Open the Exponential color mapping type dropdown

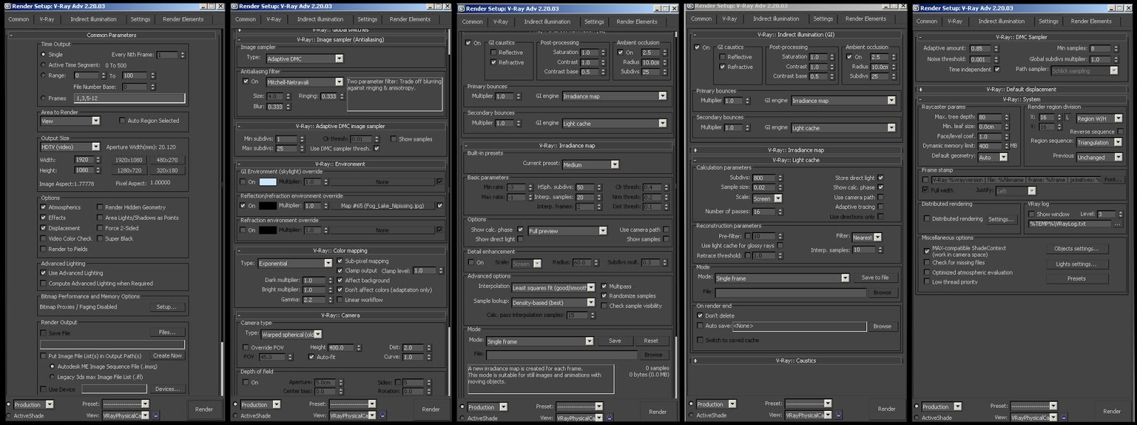295,263
